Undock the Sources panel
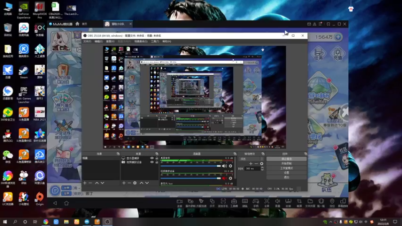The width and height of the screenshot is (402, 226). click(157, 154)
